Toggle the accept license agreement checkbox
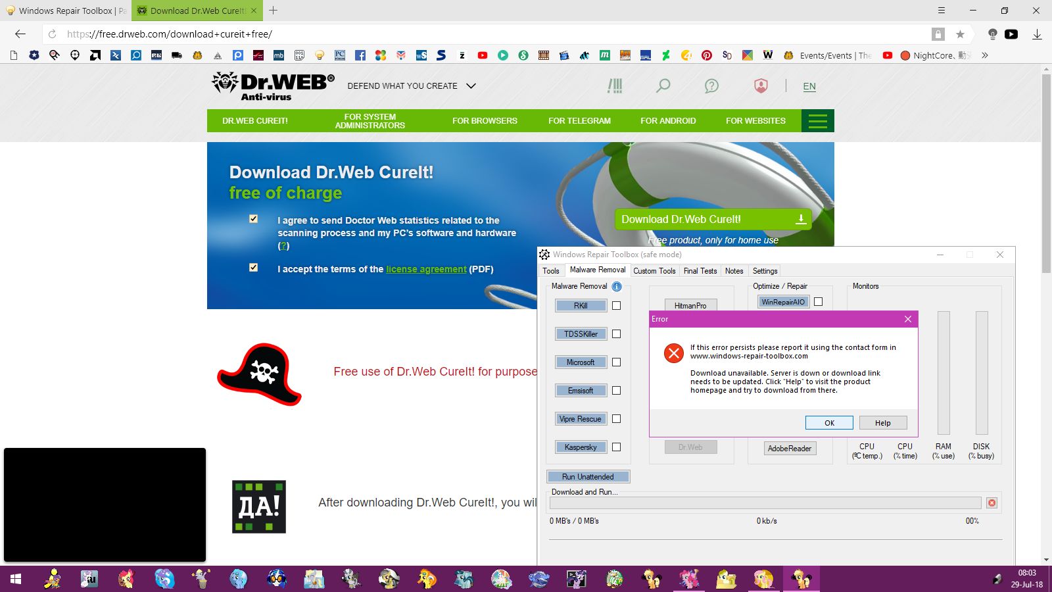Viewport: 1052px width, 592px height. pyautogui.click(x=253, y=268)
